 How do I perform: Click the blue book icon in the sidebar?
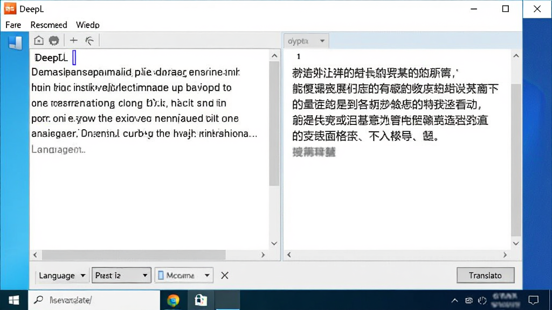tap(15, 43)
